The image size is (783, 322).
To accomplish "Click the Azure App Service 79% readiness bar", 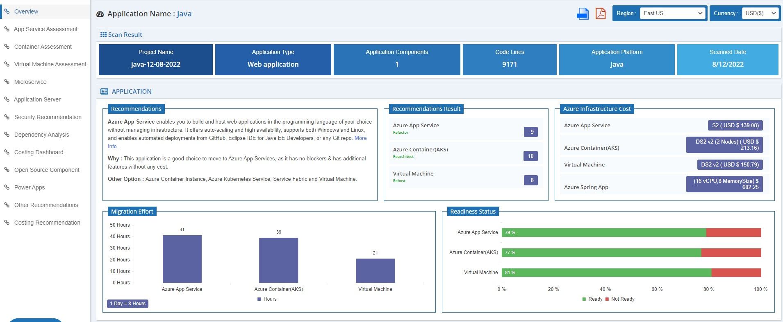I will pos(604,232).
